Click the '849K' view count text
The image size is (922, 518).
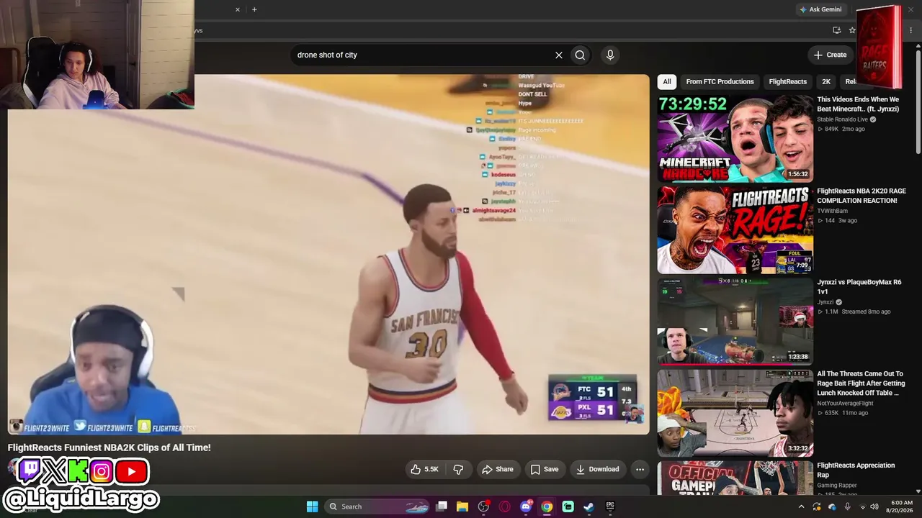coord(831,129)
